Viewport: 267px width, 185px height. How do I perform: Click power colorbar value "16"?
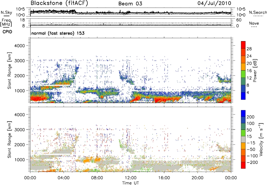[249, 71]
